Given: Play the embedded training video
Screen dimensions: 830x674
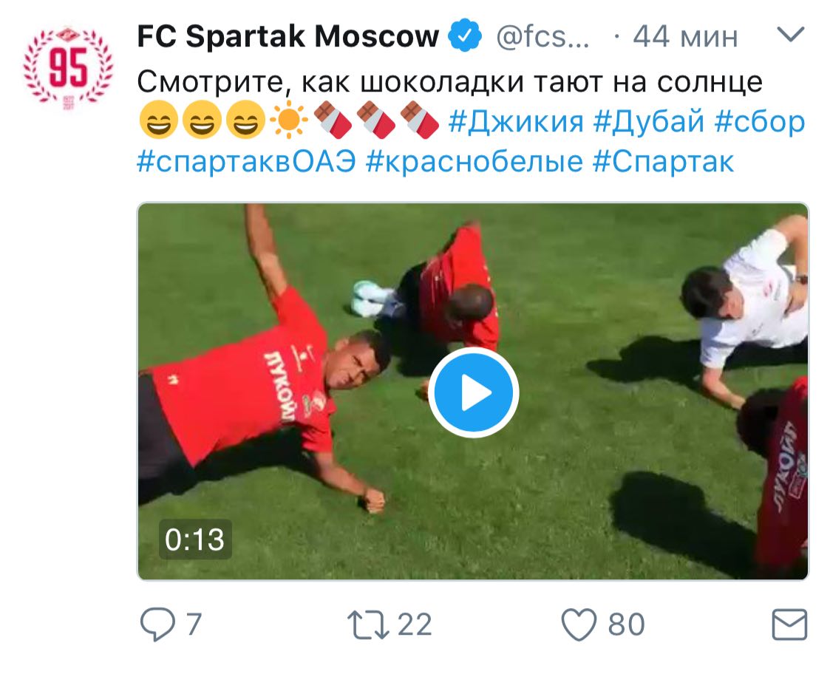Looking at the screenshot, I should pos(473,392).
